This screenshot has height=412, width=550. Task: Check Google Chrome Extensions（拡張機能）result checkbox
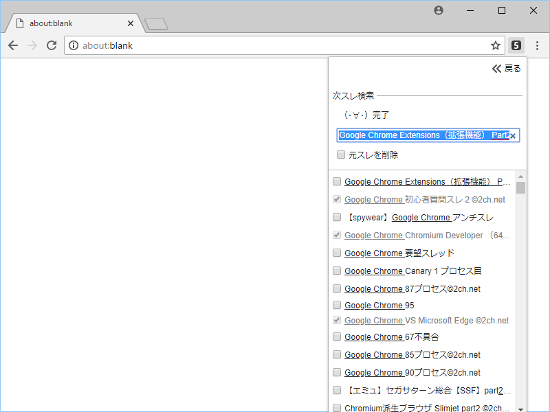click(337, 181)
